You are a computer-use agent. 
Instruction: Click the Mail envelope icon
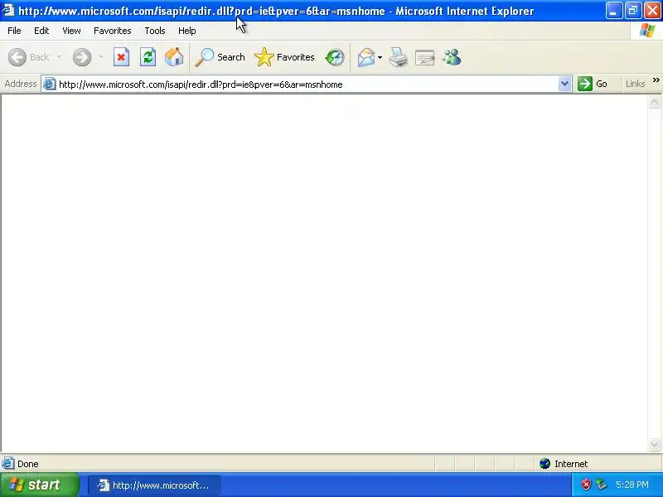366,57
